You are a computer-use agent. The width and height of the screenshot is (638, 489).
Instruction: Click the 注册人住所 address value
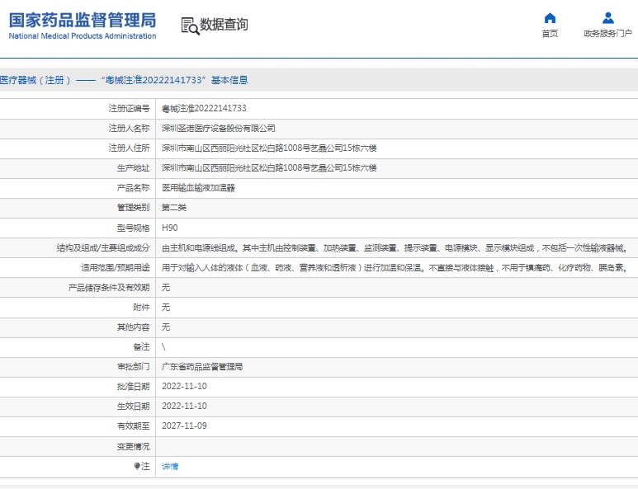(269, 148)
